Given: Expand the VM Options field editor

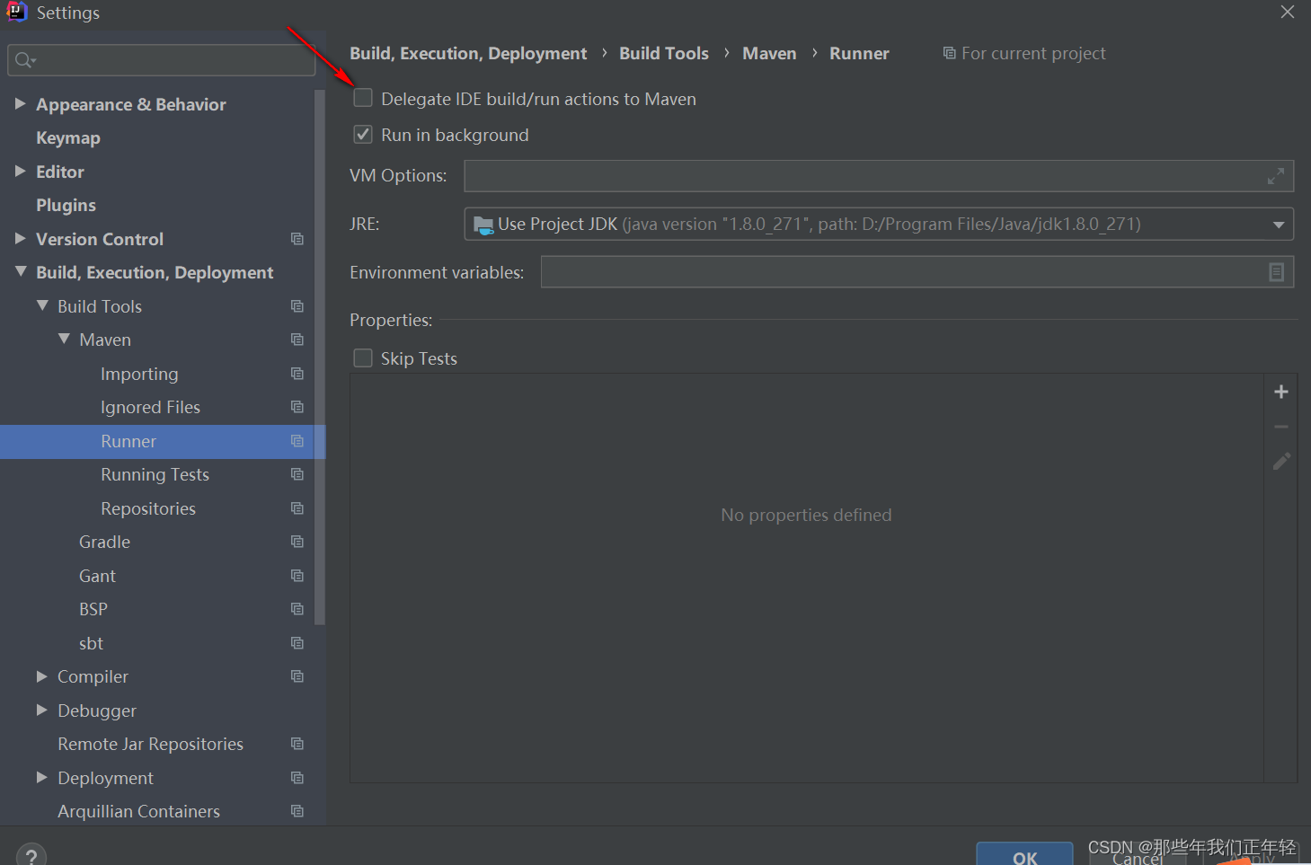Looking at the screenshot, I should point(1275,176).
